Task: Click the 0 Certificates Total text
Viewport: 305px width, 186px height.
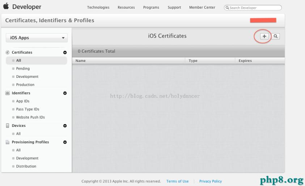Action: pyautogui.click(x=97, y=51)
